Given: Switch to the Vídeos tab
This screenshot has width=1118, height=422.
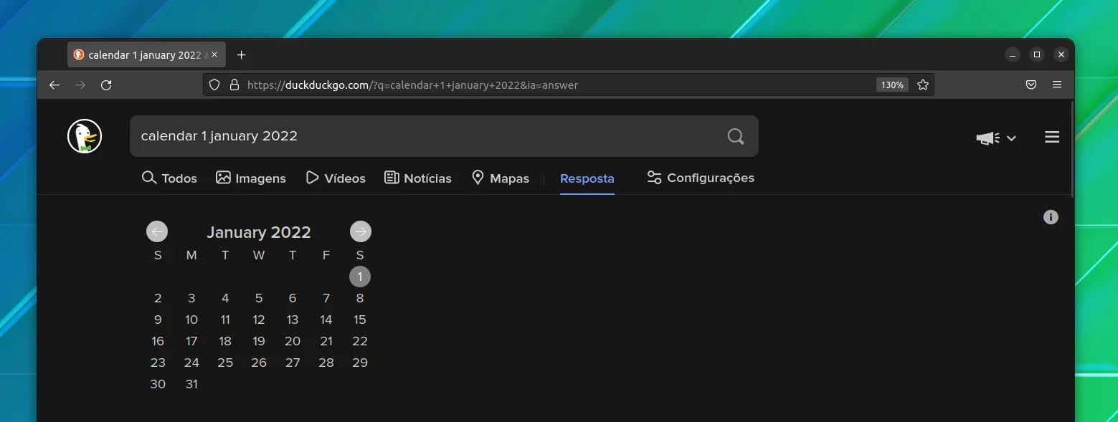Looking at the screenshot, I should coord(336,178).
